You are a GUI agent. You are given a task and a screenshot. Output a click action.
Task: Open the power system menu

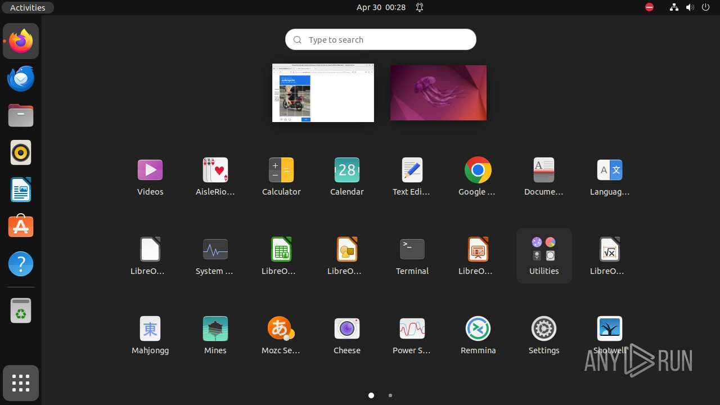click(x=706, y=7)
